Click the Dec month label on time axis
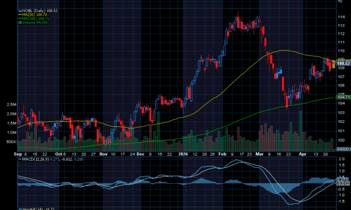 coord(141,154)
